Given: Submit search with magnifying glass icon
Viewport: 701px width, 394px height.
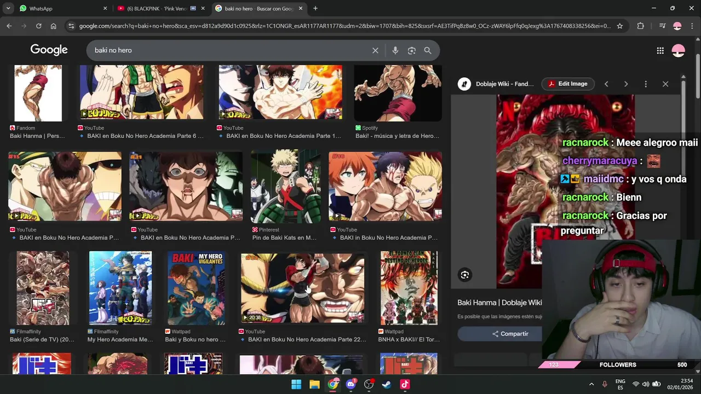Looking at the screenshot, I should [428, 50].
